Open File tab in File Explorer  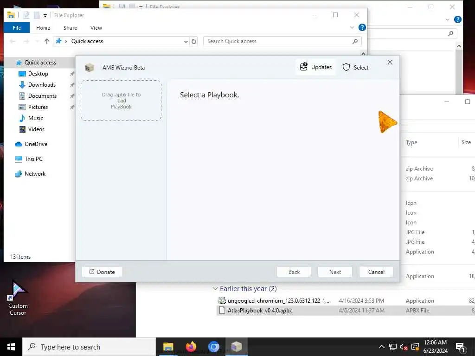(x=17, y=27)
